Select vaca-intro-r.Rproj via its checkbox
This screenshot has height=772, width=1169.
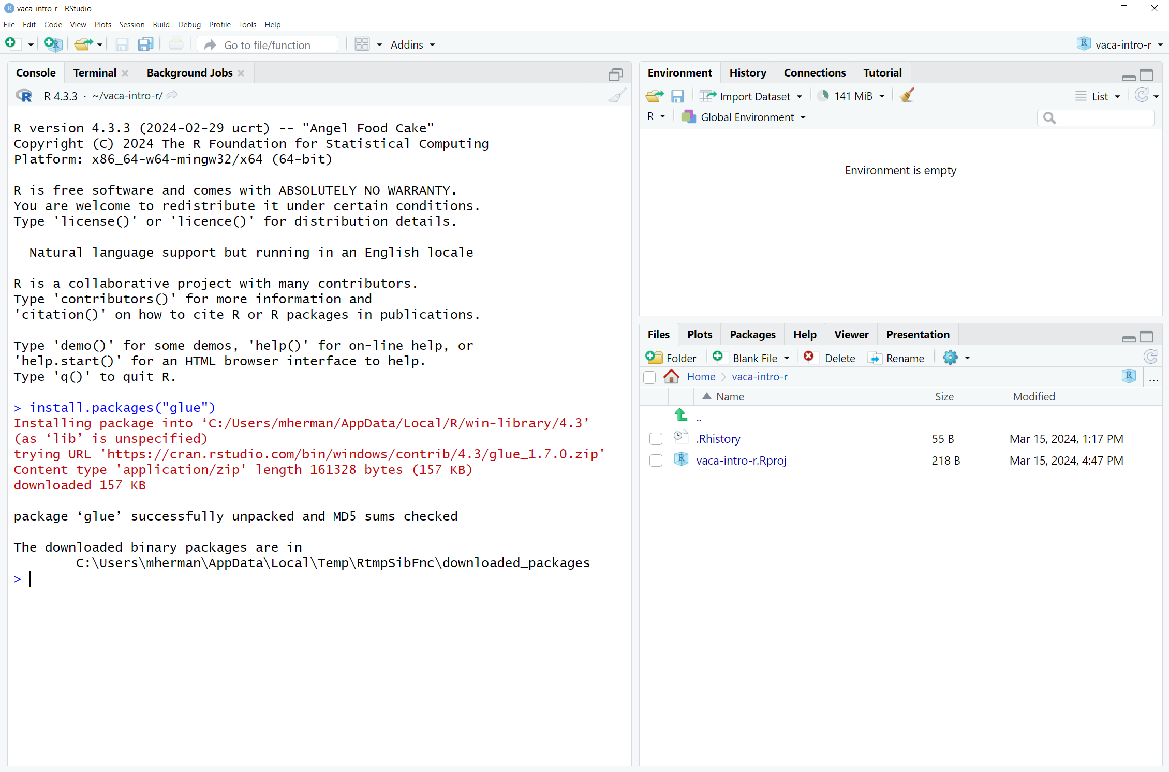point(655,461)
